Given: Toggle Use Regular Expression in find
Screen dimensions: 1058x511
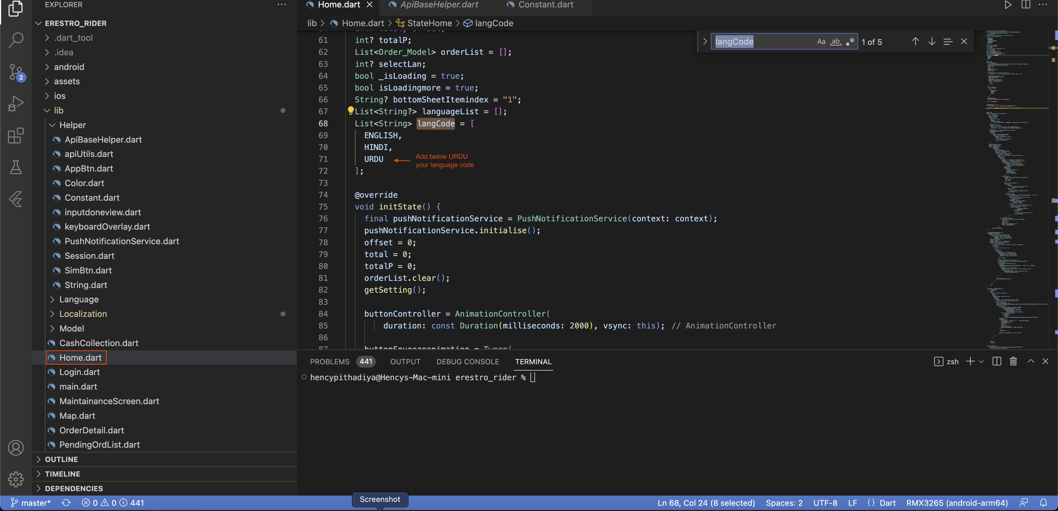Looking at the screenshot, I should 850,42.
